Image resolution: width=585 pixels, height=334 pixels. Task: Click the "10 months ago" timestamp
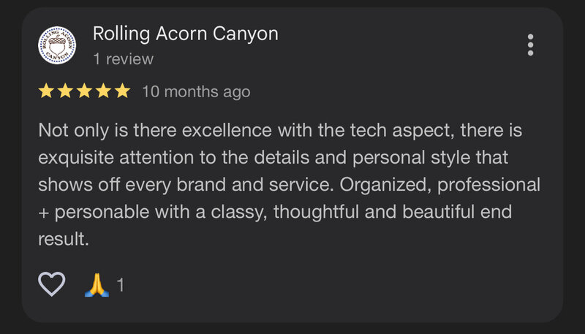(196, 91)
